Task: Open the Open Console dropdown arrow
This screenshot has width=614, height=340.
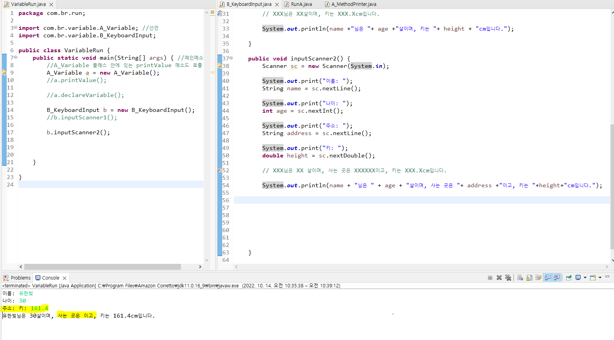Action: [x=600, y=278]
